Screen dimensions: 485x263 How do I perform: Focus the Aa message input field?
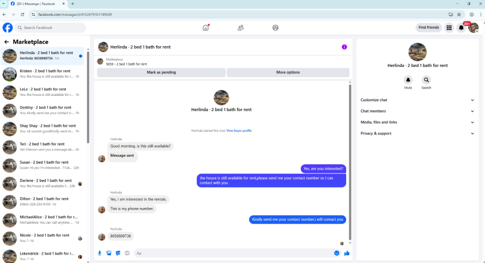point(233,253)
